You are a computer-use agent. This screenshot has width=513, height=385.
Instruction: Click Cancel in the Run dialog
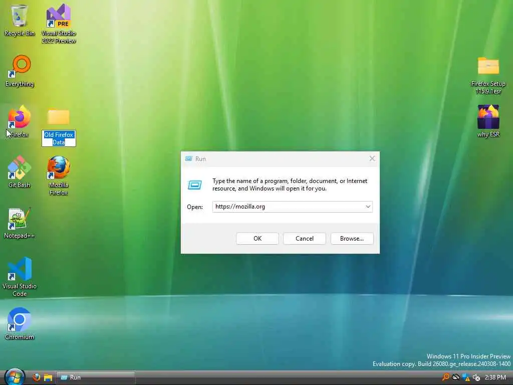click(x=304, y=238)
